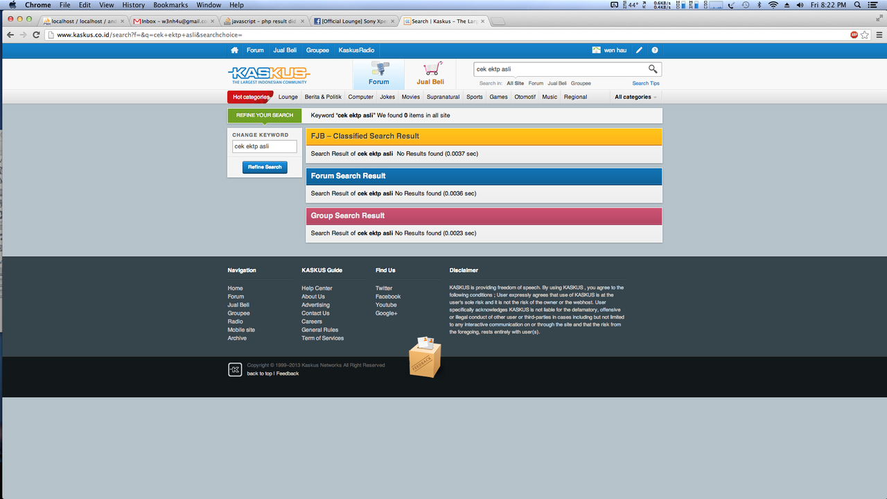Screen dimensions: 887x499
Task: Open the Help Center footer link
Action: click(317, 288)
